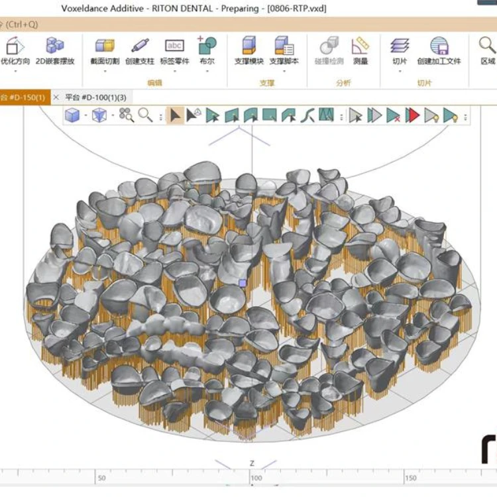The width and height of the screenshot is (497, 497).
Task: Switch to the 平台 #D-150(1) tab
Action: point(25,97)
